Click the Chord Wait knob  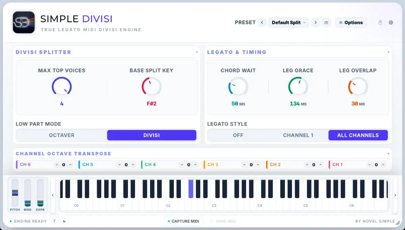pos(238,86)
